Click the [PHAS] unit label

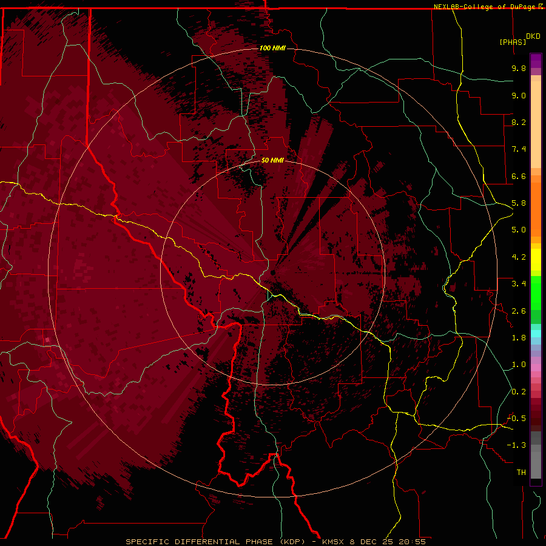pos(513,42)
